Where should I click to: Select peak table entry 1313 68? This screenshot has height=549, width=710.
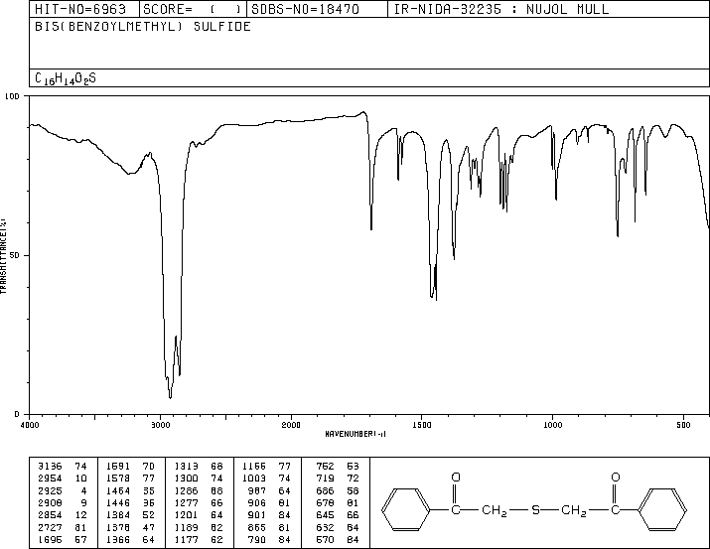[199, 467]
